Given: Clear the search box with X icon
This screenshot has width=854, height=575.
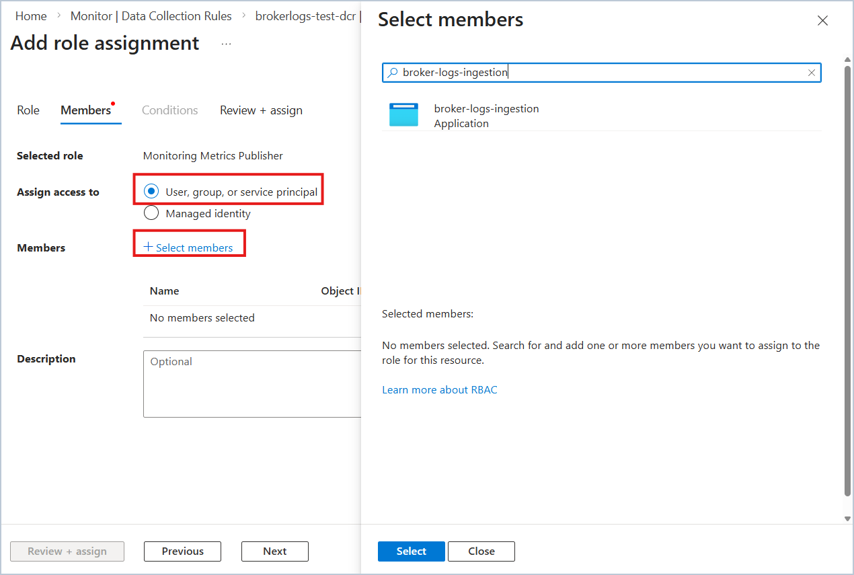Looking at the screenshot, I should (812, 73).
